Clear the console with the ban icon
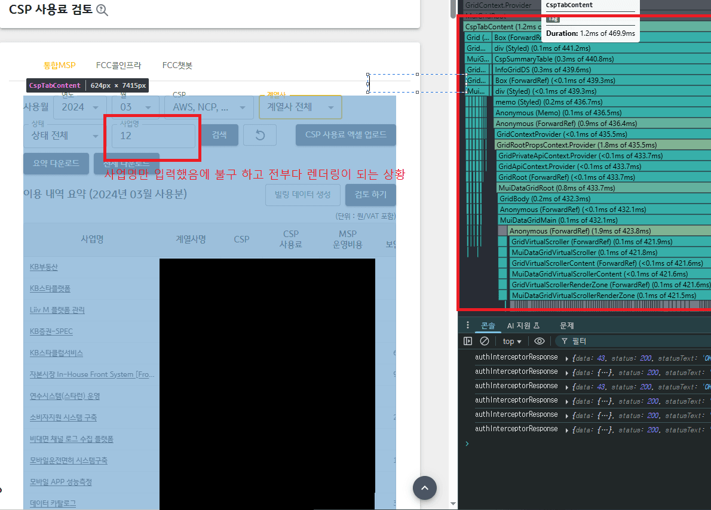The width and height of the screenshot is (711, 510). click(x=485, y=341)
